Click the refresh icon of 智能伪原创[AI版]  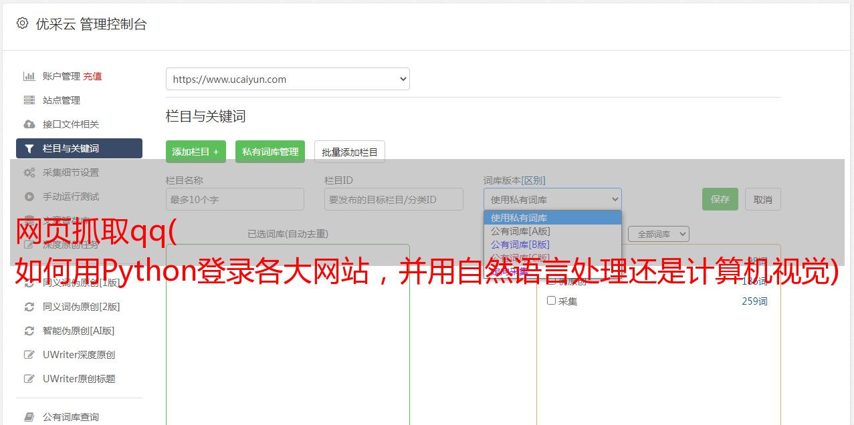[29, 331]
